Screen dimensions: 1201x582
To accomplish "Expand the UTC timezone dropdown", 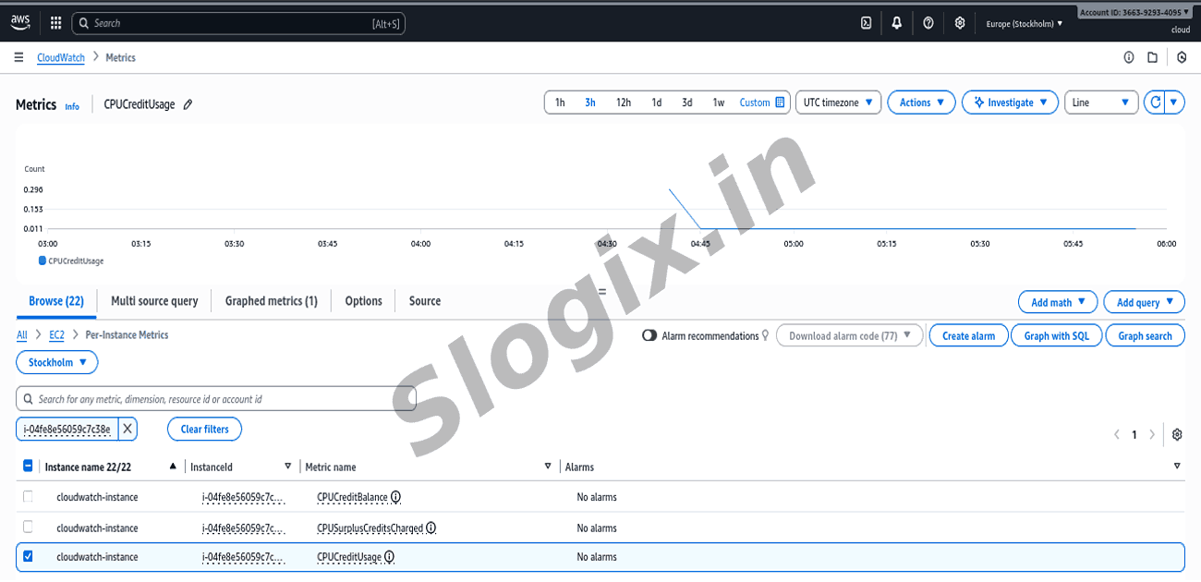I will pyautogui.click(x=838, y=103).
